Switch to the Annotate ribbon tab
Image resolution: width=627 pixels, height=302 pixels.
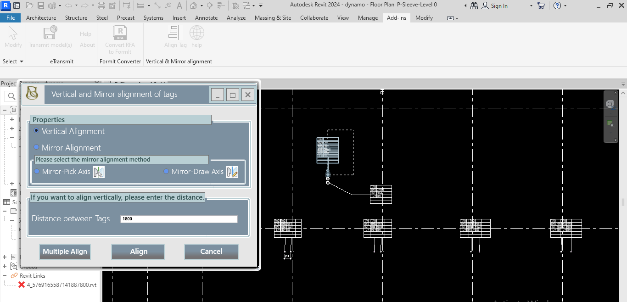tap(206, 18)
